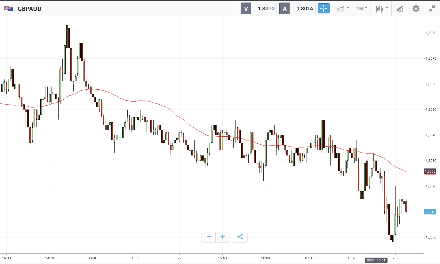Click the 15:40 time axis label

tap(222, 258)
